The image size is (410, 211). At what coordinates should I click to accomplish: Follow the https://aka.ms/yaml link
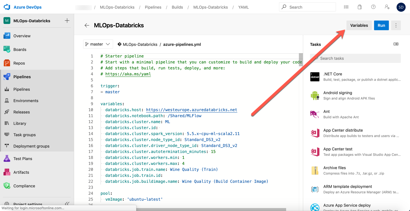[x=128, y=74]
